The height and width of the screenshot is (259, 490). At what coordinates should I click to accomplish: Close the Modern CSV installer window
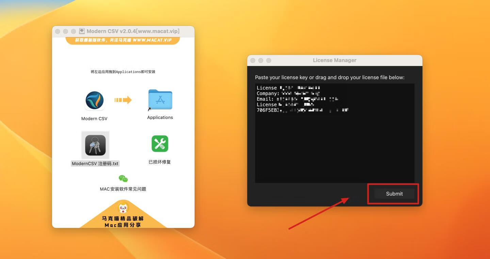click(x=58, y=31)
